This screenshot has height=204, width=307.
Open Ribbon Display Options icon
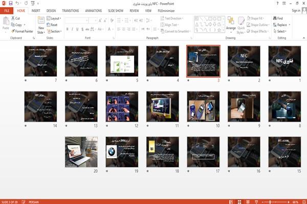pos(284,4)
